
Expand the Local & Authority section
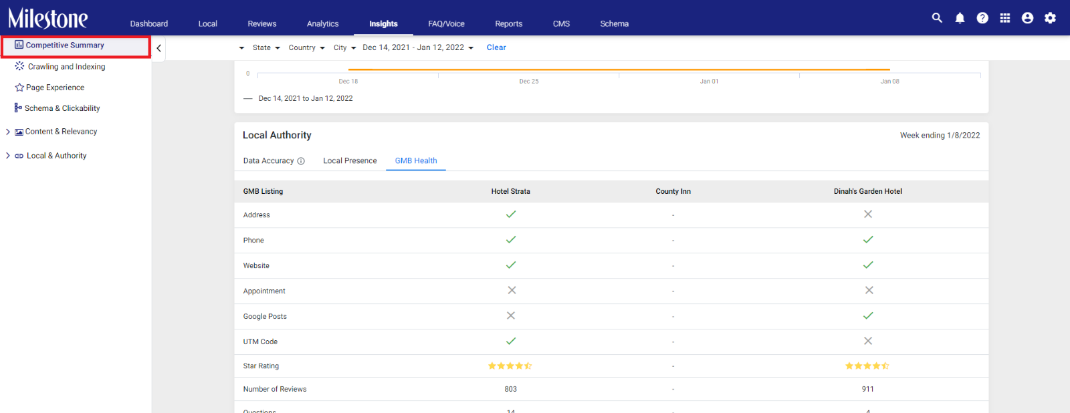pos(8,156)
